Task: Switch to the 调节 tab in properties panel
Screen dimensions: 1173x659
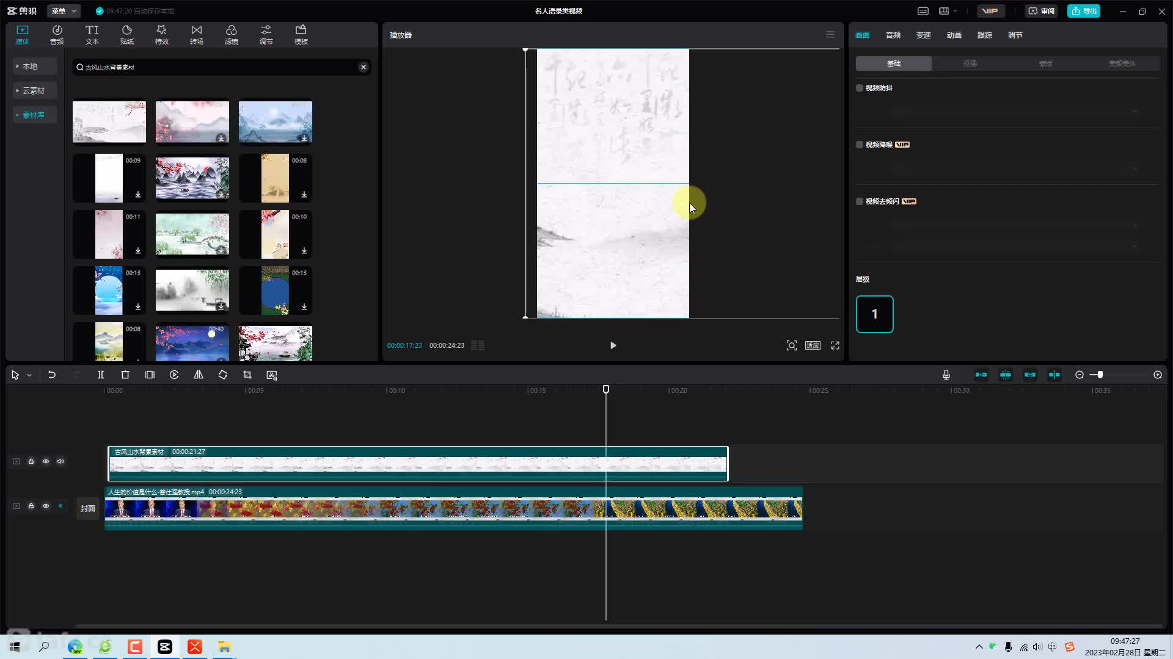Action: (1015, 35)
